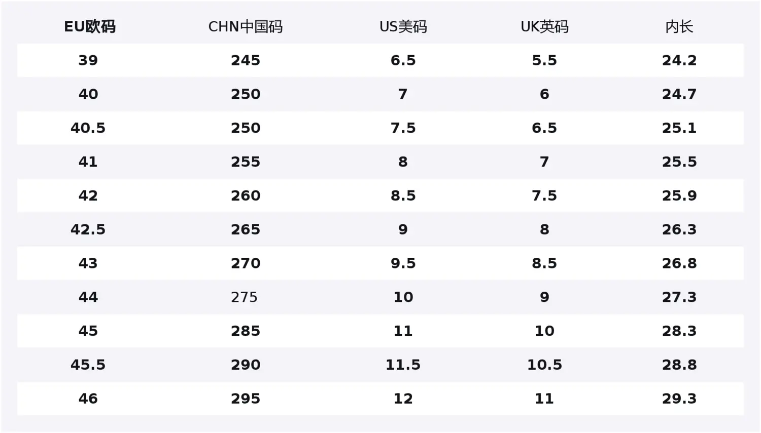Select inner length 26.8 cell
761x433 pixels.
679,263
